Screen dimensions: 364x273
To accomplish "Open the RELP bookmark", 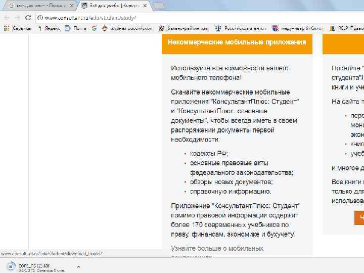I will [x=347, y=28].
